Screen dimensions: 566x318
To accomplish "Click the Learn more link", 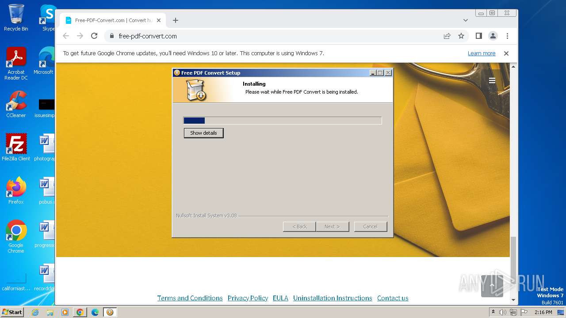I will click(482, 53).
